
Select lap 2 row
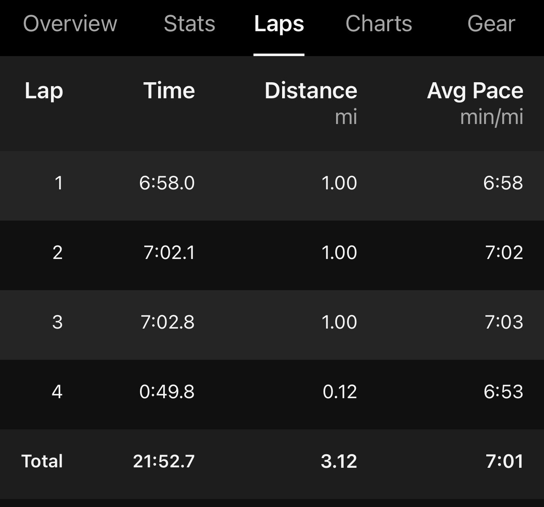tap(272, 255)
